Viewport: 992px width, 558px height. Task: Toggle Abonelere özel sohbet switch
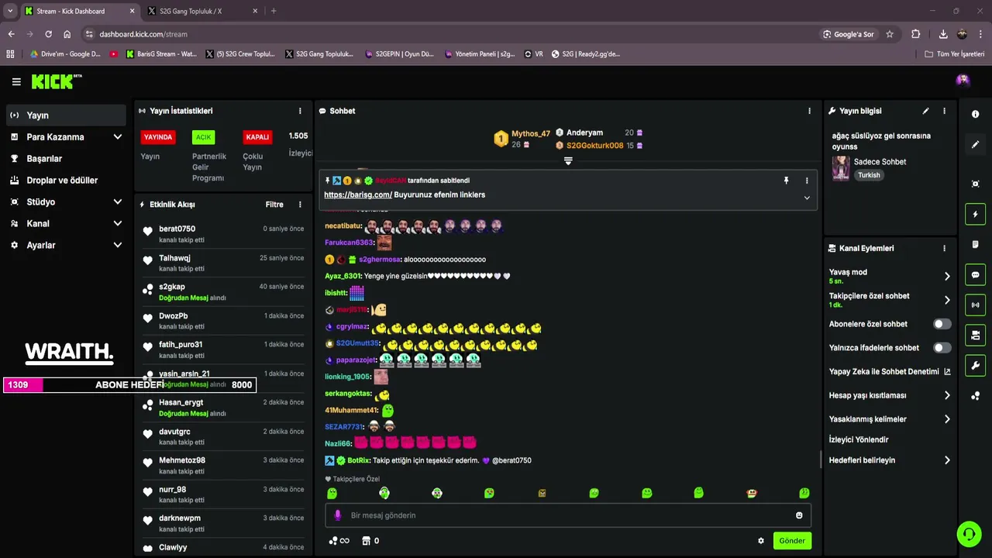(942, 324)
